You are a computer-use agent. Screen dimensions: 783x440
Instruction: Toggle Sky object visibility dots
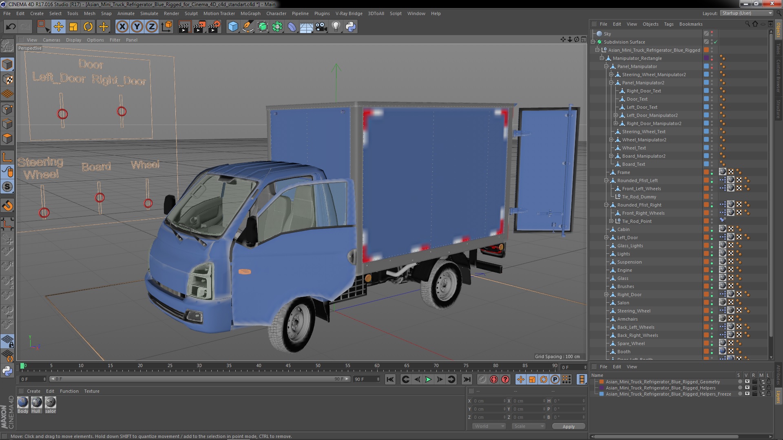tap(712, 34)
